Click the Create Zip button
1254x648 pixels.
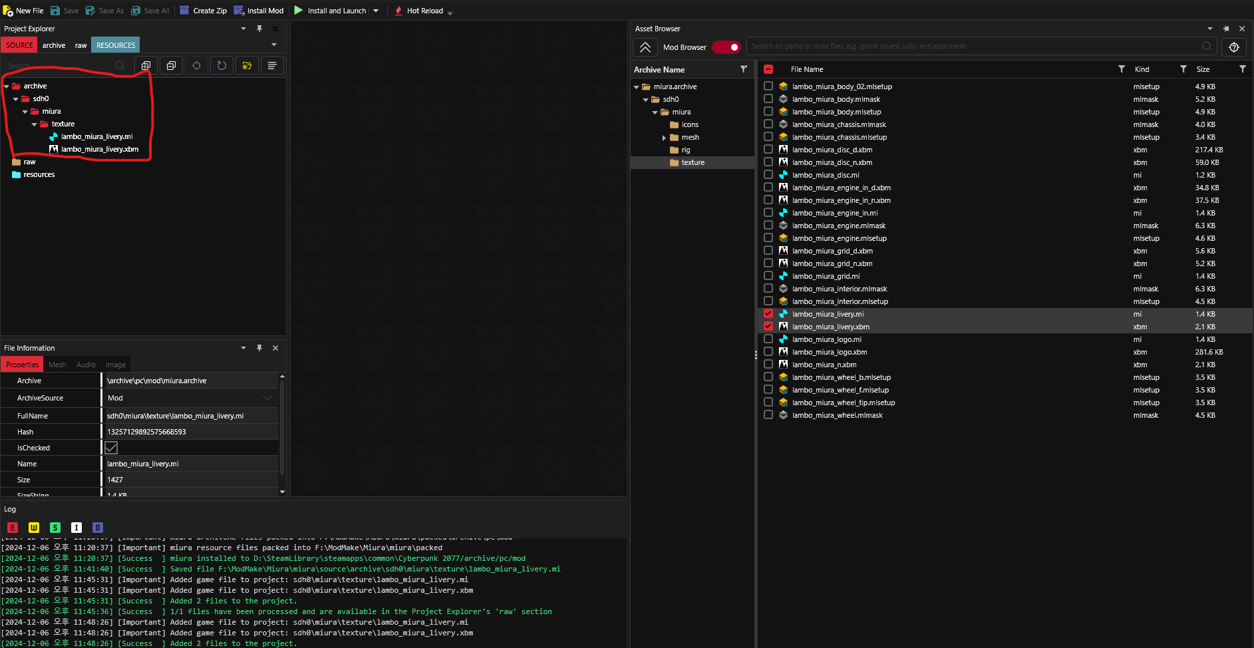point(204,11)
